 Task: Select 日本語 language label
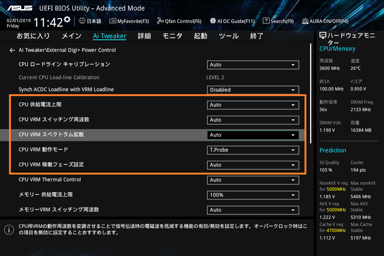tap(94, 21)
